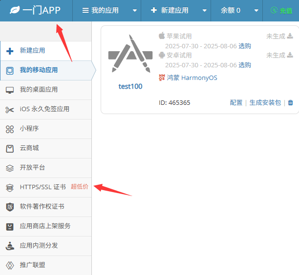Open 小程序 sidebar item
This screenshot has width=299, height=275.
pyautogui.click(x=46, y=129)
